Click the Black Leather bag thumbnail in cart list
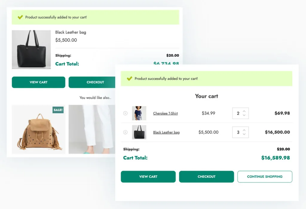 tap(139, 132)
